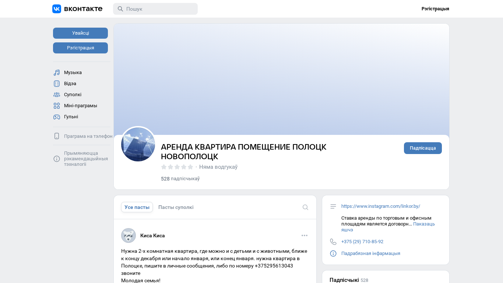This screenshot has height=283, width=503.
Task: Open the three-dot menu on Киса Киса post
Action: point(305,235)
